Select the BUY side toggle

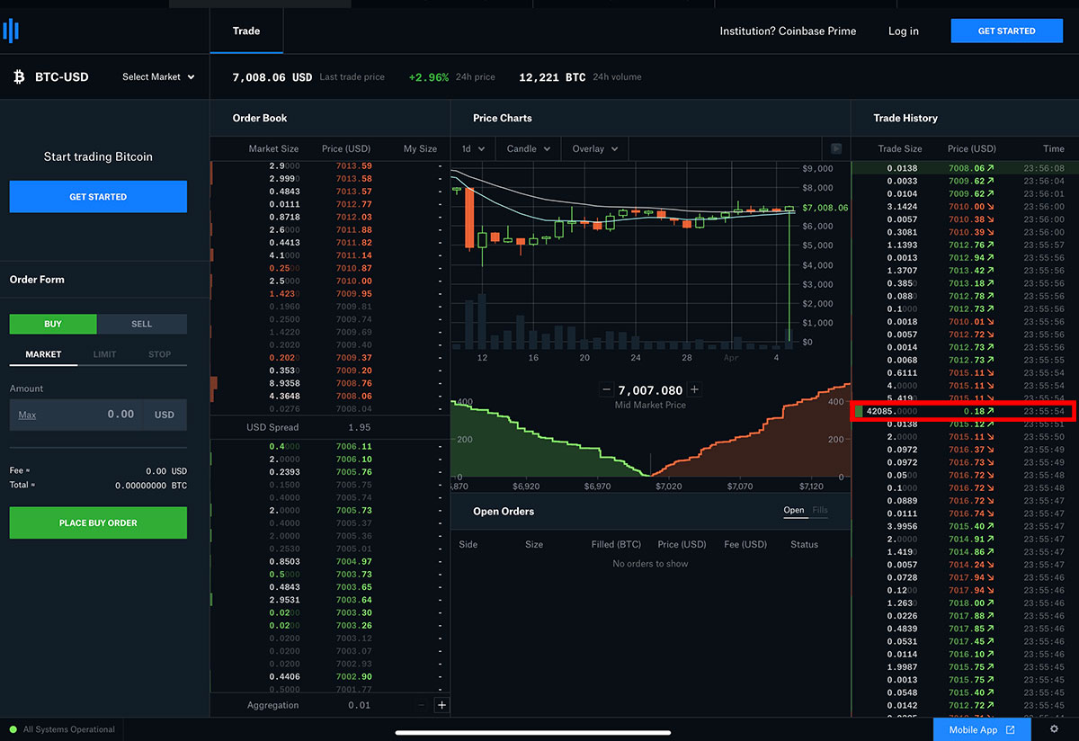tap(53, 324)
